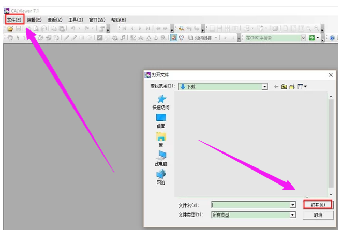Open the Redo history dropdown arrow

(x=93, y=28)
